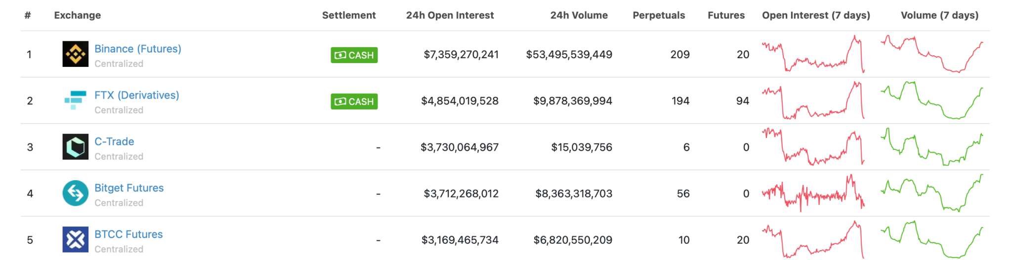Sort table by Perpetuals column header

coord(659,15)
